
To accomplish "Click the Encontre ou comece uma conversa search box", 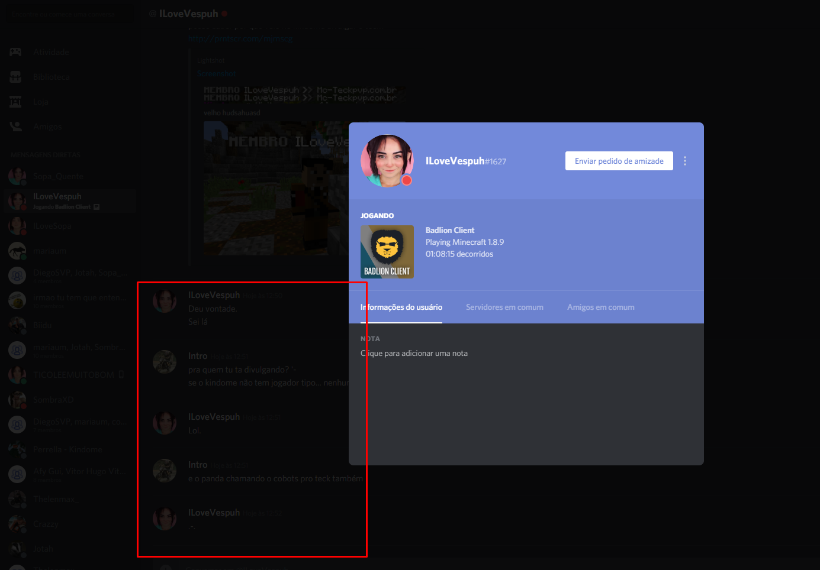I will (x=69, y=14).
